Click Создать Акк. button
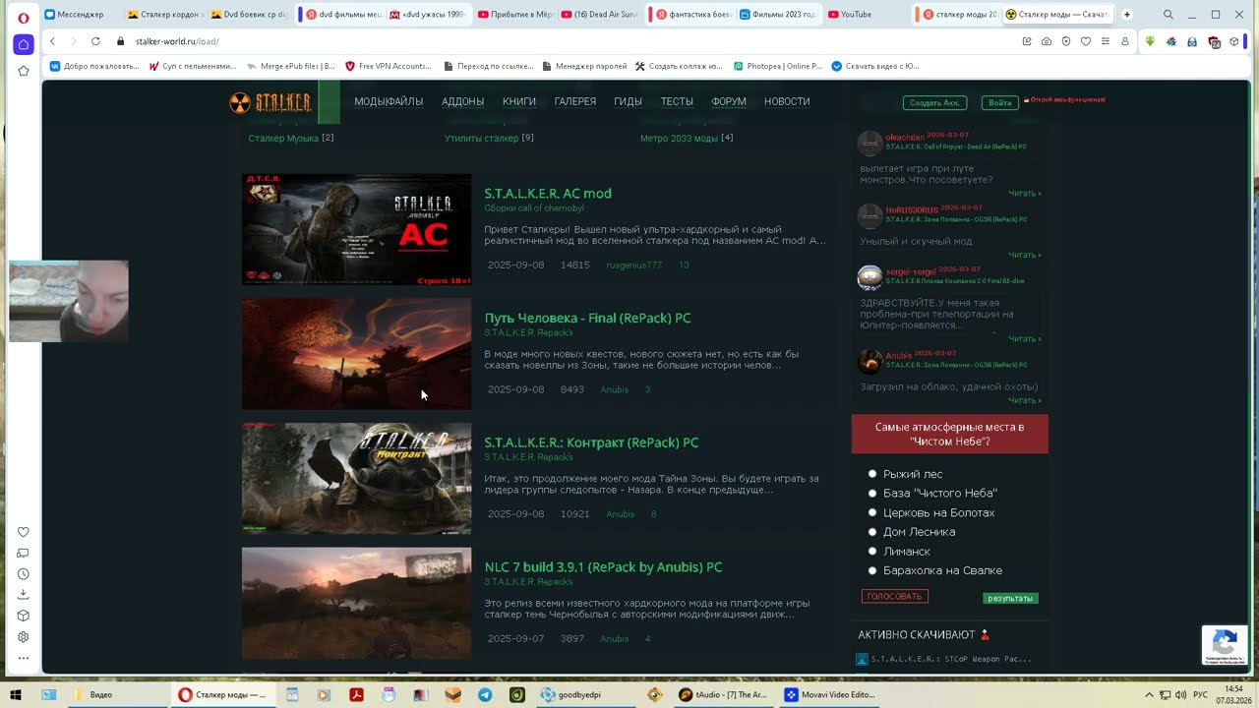This screenshot has height=708, width=1259. [934, 103]
